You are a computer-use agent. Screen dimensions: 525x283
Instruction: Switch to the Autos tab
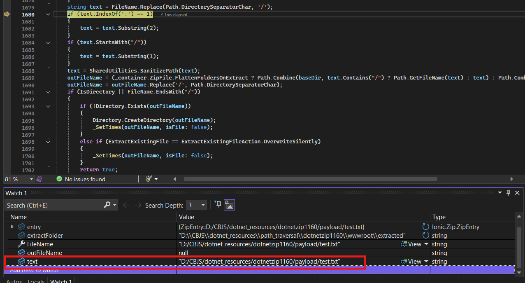coord(14,281)
